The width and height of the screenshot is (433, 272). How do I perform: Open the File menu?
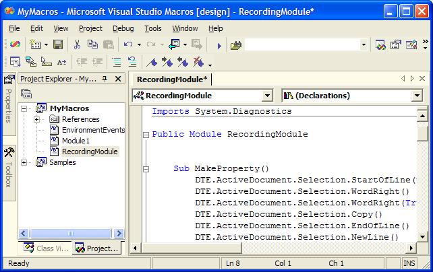(14, 28)
